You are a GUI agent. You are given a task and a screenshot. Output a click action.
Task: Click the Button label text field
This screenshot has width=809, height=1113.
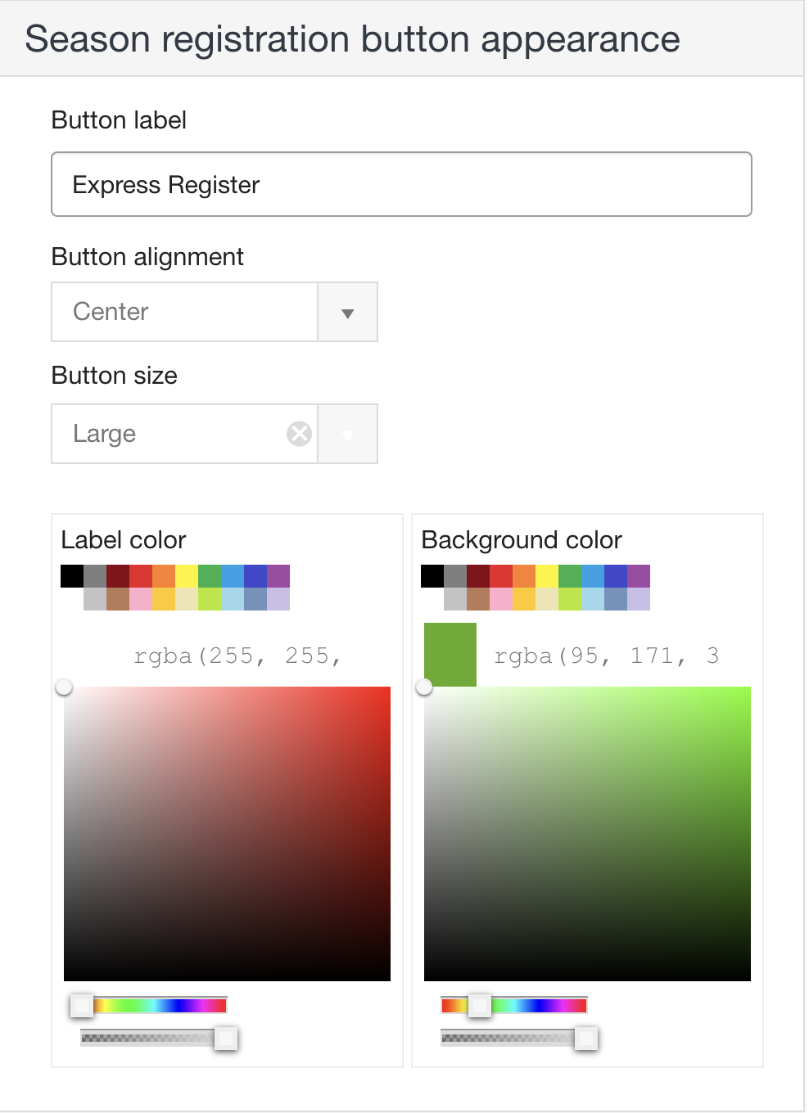[401, 185]
